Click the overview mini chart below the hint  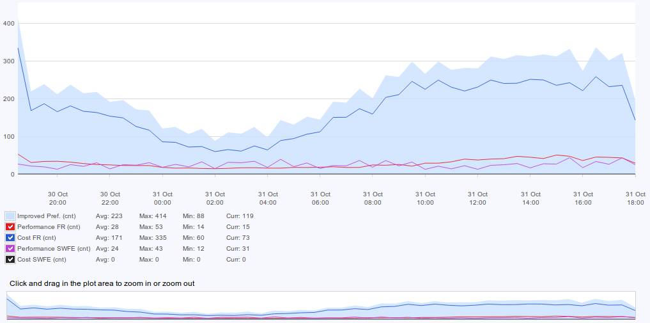(x=321, y=305)
